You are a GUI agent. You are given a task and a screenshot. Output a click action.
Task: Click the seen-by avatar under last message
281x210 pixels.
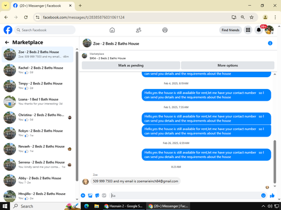(268, 187)
